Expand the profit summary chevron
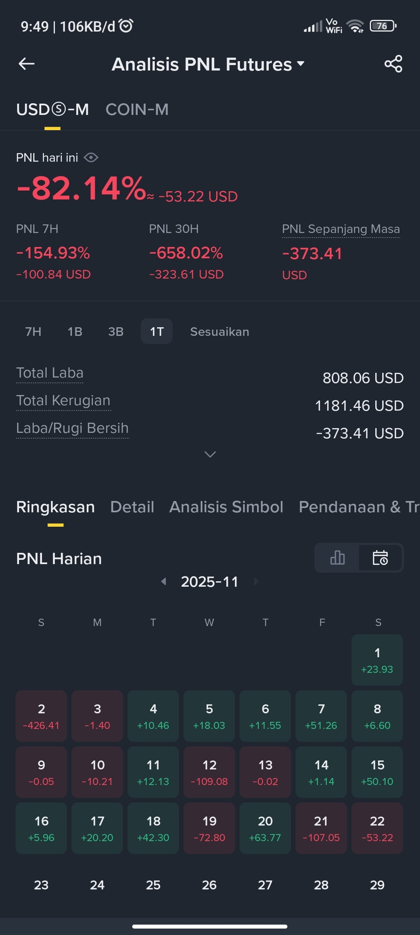The height and width of the screenshot is (935, 420). 210,454
